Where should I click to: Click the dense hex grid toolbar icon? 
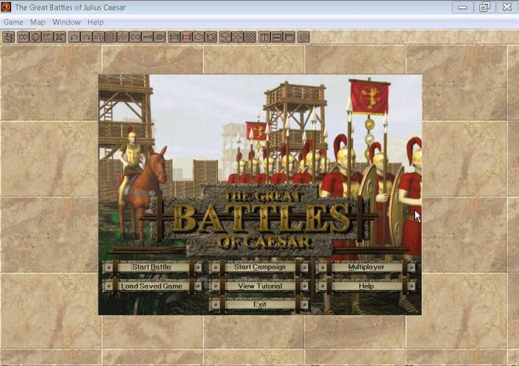250,37
